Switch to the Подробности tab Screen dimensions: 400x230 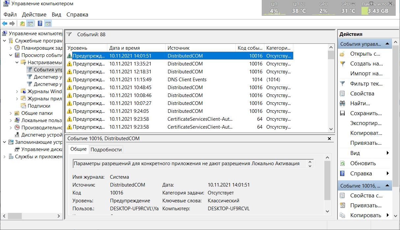coord(106,150)
